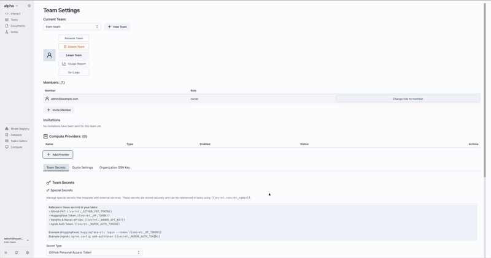Click the team logo avatar placeholder

[x=49, y=55]
